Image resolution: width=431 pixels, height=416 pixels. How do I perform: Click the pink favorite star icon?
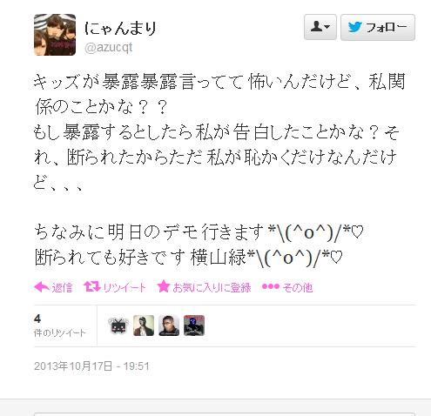[x=164, y=286]
